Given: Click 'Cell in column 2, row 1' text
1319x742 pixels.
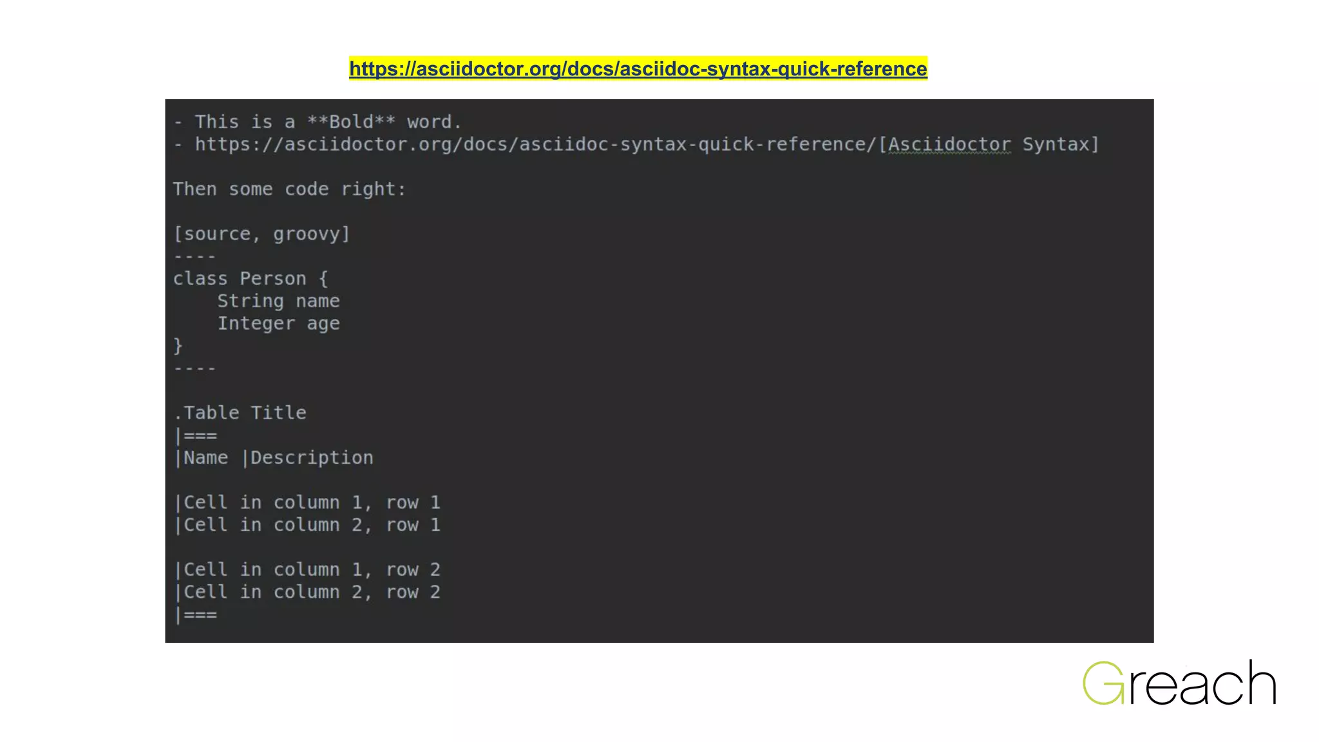Looking at the screenshot, I should 312,525.
